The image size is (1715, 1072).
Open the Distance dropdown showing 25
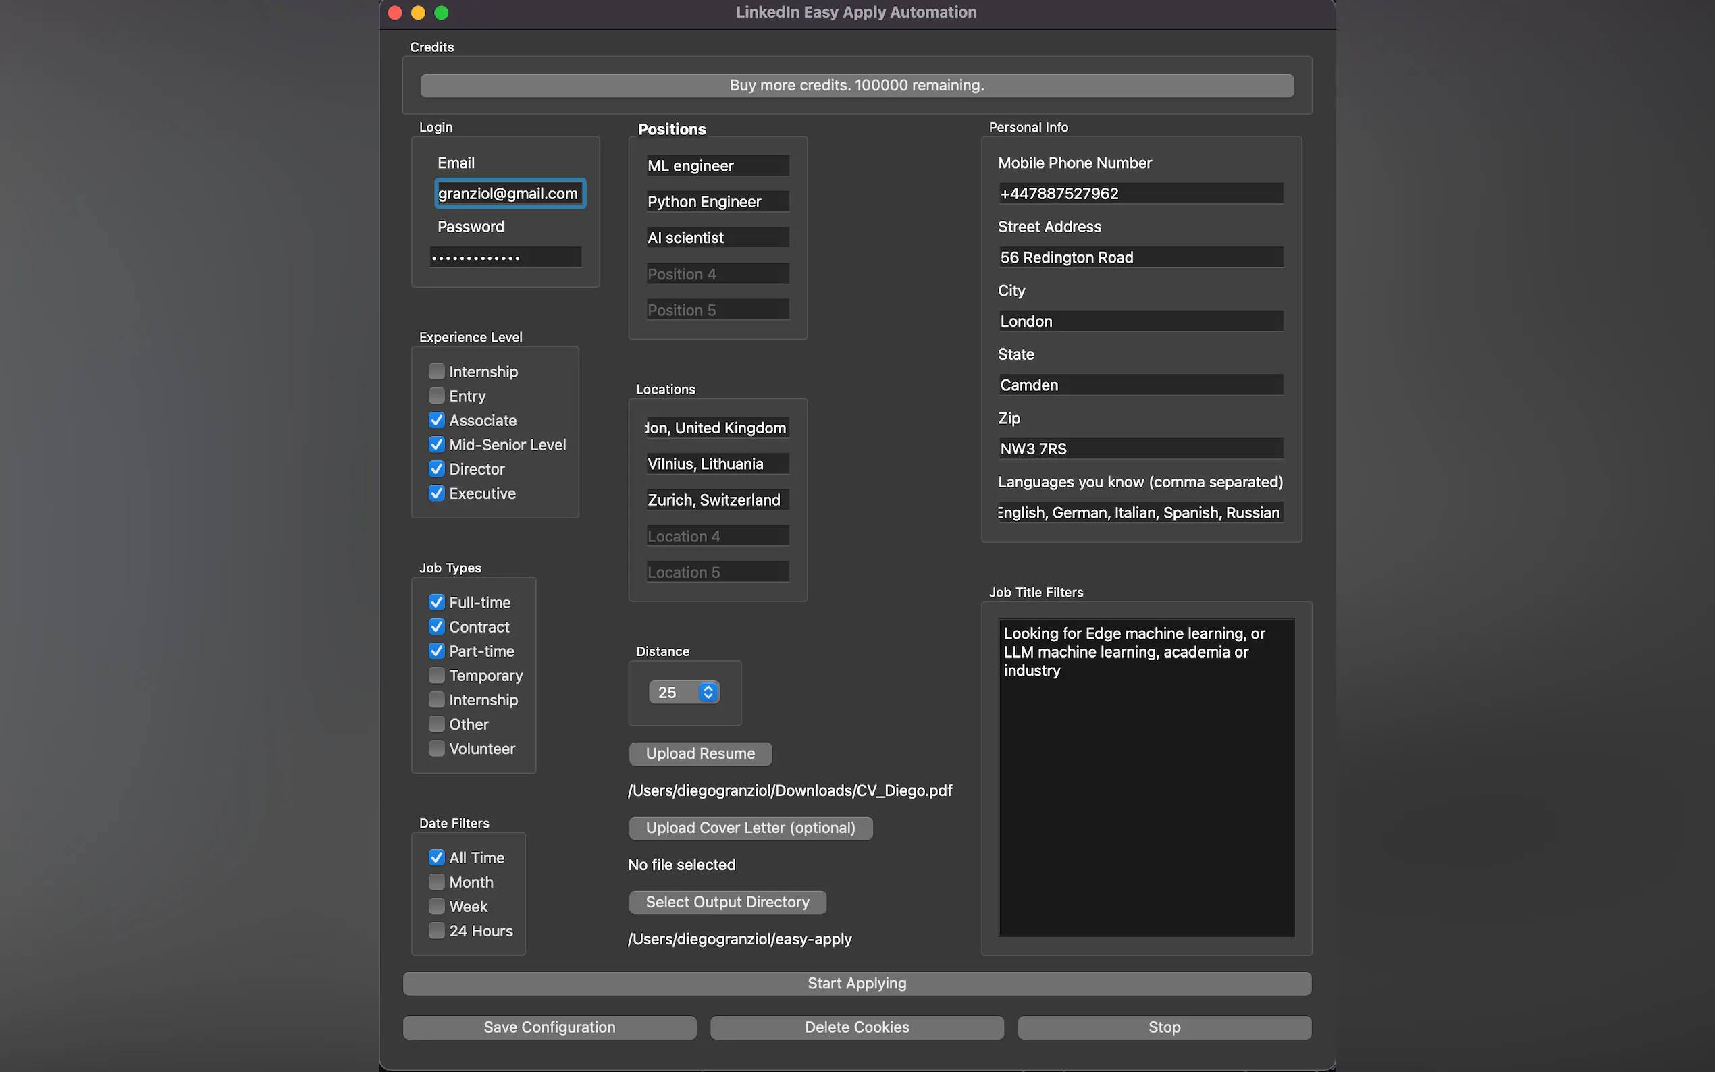tap(684, 692)
